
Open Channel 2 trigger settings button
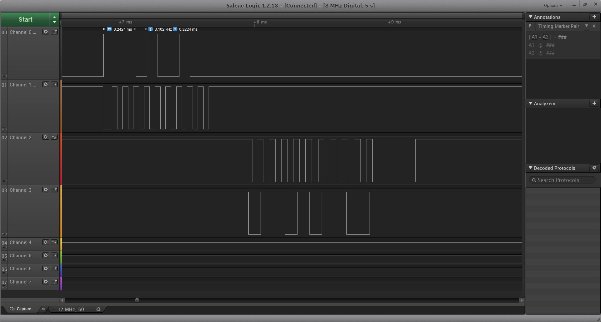pyautogui.click(x=54, y=137)
